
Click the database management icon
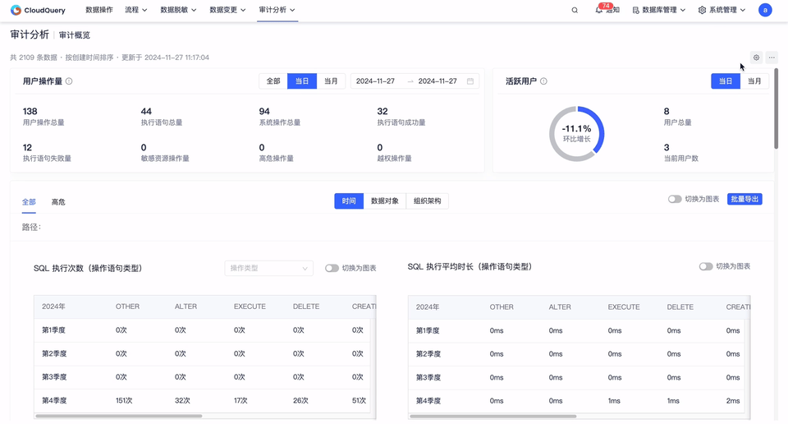point(635,10)
